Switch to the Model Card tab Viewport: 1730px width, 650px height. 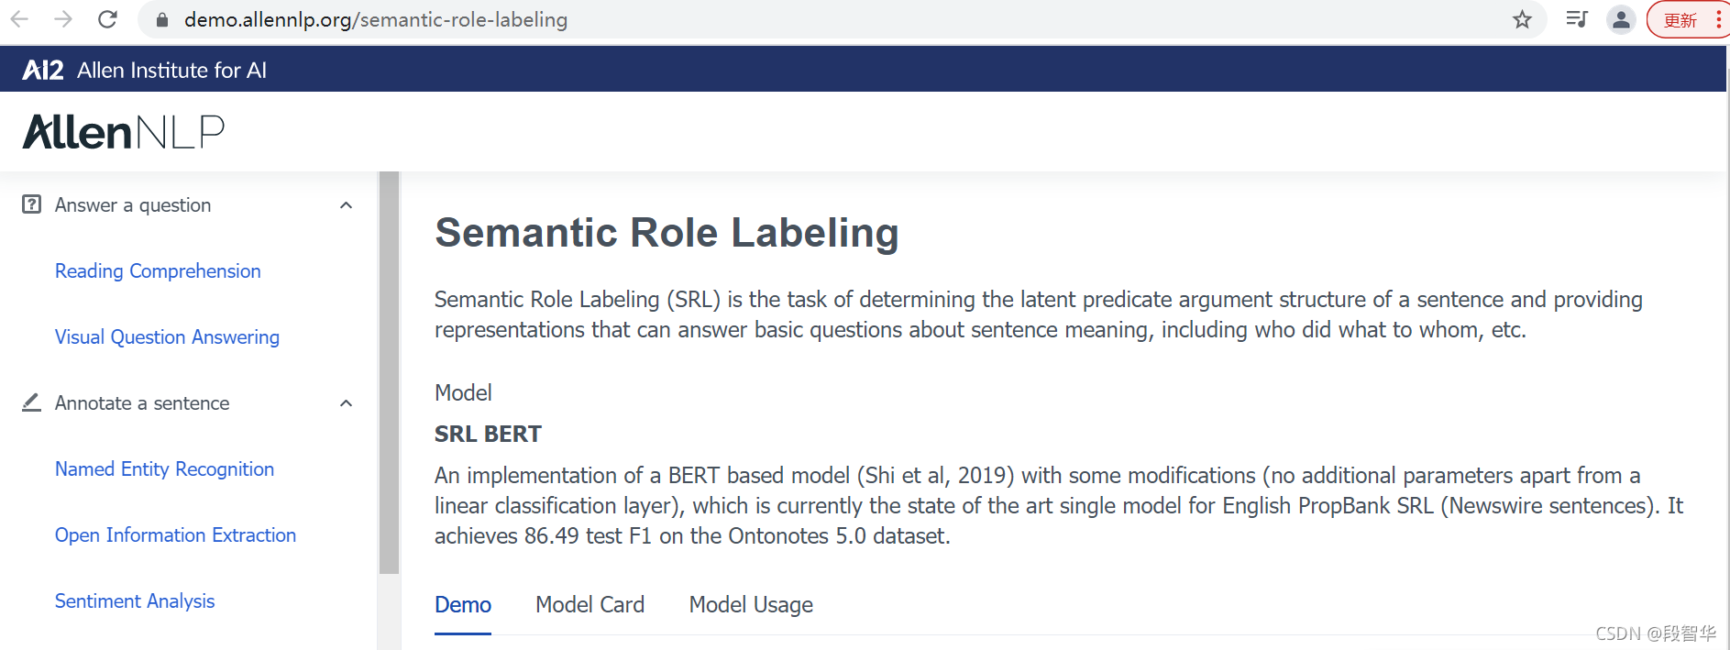pos(590,605)
